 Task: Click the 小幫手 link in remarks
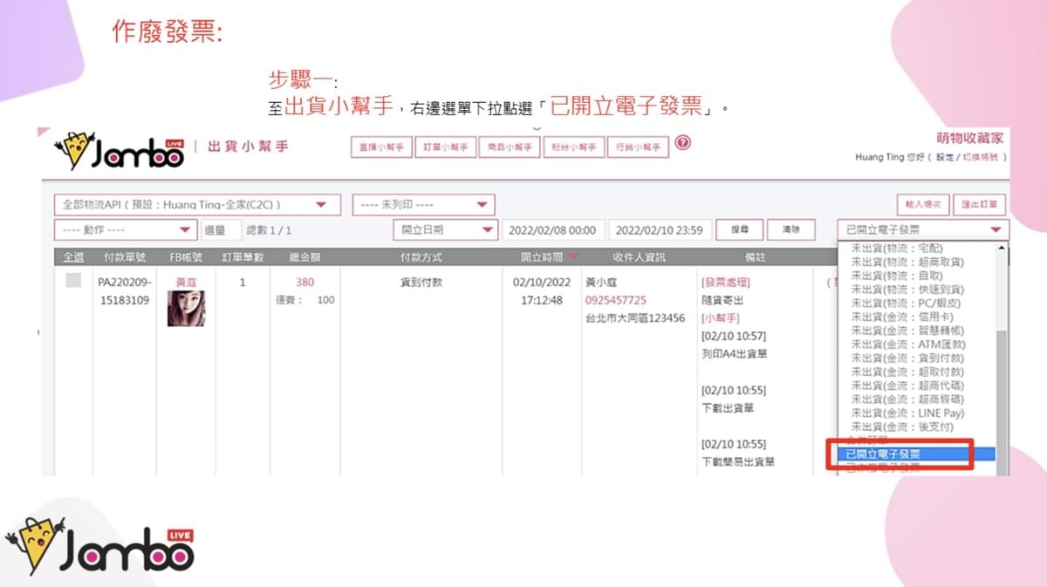pos(720,318)
